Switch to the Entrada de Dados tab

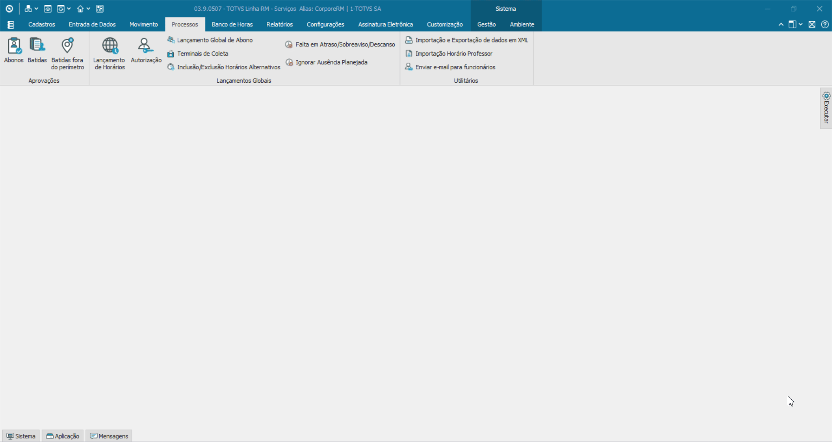click(x=92, y=24)
